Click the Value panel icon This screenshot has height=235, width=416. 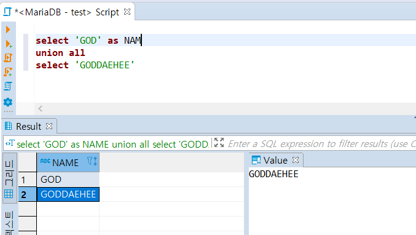coord(256,160)
